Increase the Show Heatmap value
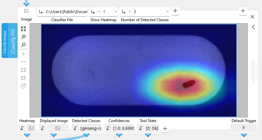This screenshot has height=140, width=262. [115, 12]
